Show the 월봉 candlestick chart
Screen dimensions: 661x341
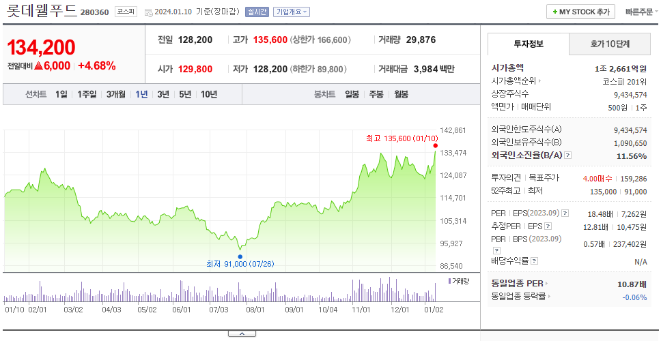pos(402,94)
